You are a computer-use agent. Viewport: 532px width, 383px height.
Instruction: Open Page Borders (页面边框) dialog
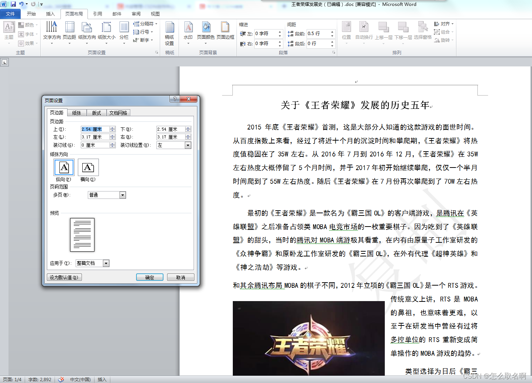click(225, 30)
